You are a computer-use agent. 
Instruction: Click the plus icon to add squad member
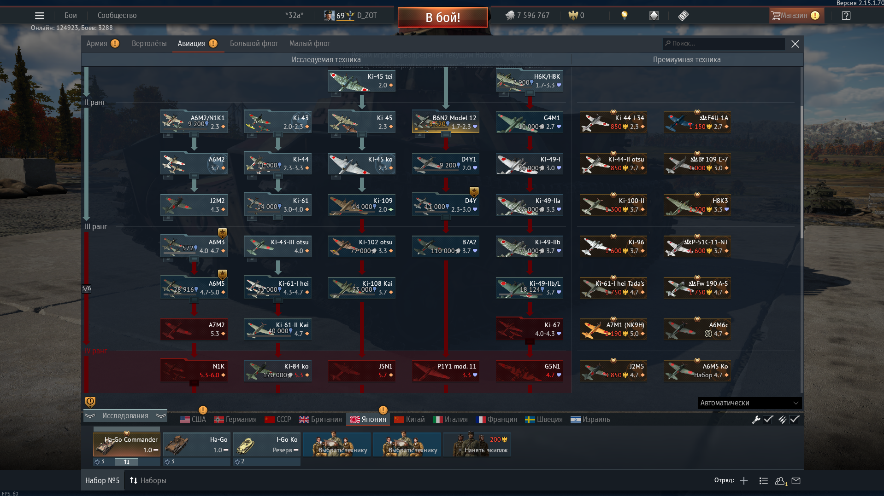pyautogui.click(x=744, y=481)
